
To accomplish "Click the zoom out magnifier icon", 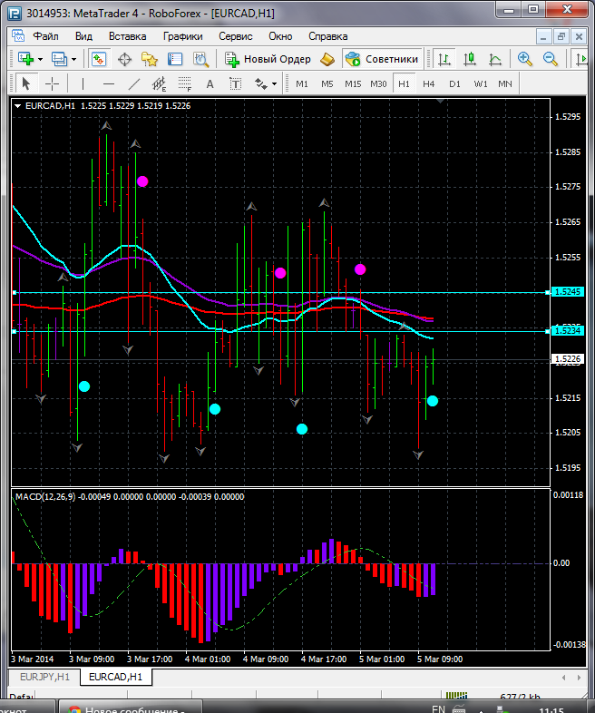I will pos(550,59).
